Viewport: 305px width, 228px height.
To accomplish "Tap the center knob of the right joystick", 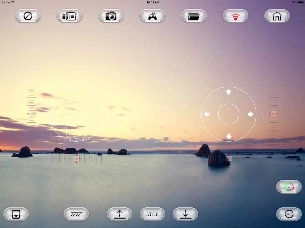I will pos(229,114).
